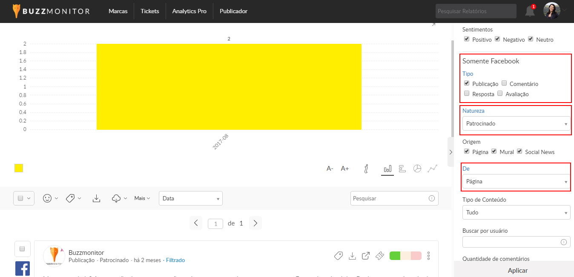Select the vertical bar chart icon

click(x=387, y=169)
